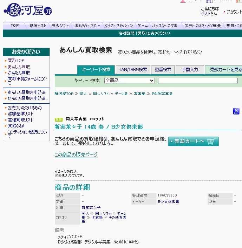
Task: Open the 手動入力 tab
Action: pyautogui.click(x=190, y=70)
